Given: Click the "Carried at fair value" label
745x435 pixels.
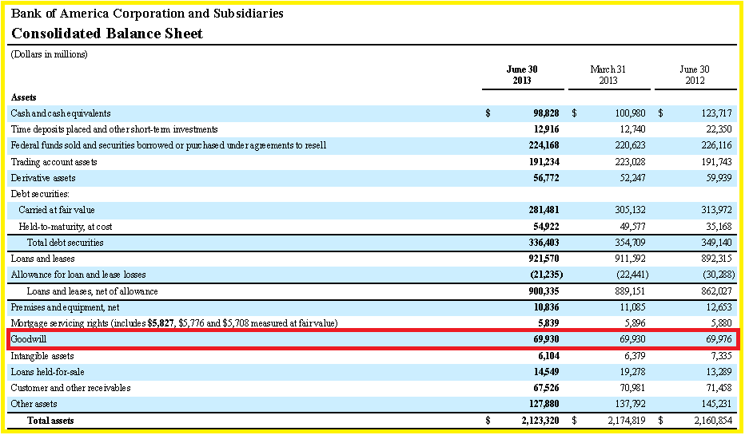Looking at the screenshot, I should pos(57,210).
